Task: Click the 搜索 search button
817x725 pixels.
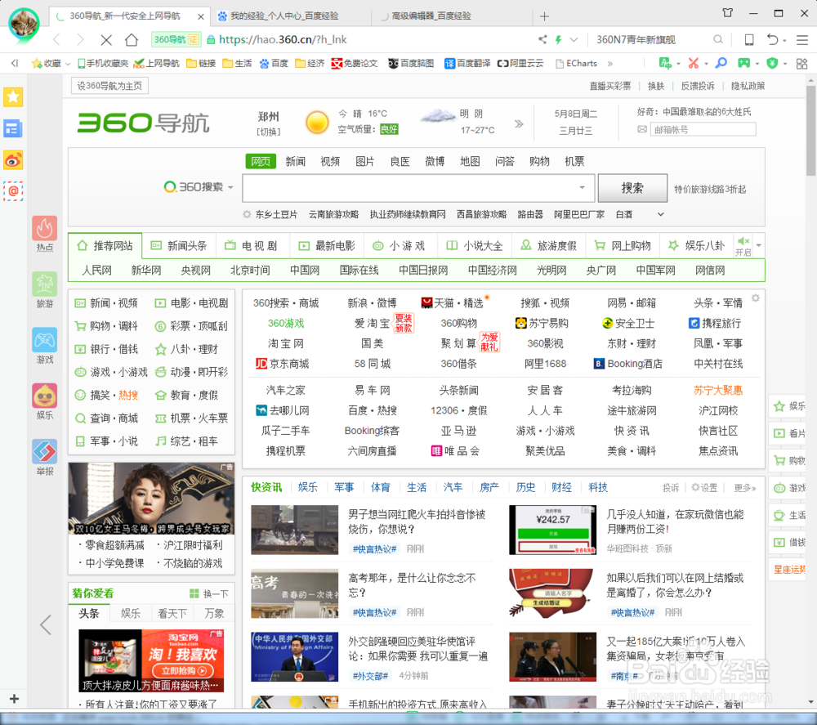Action: click(632, 188)
